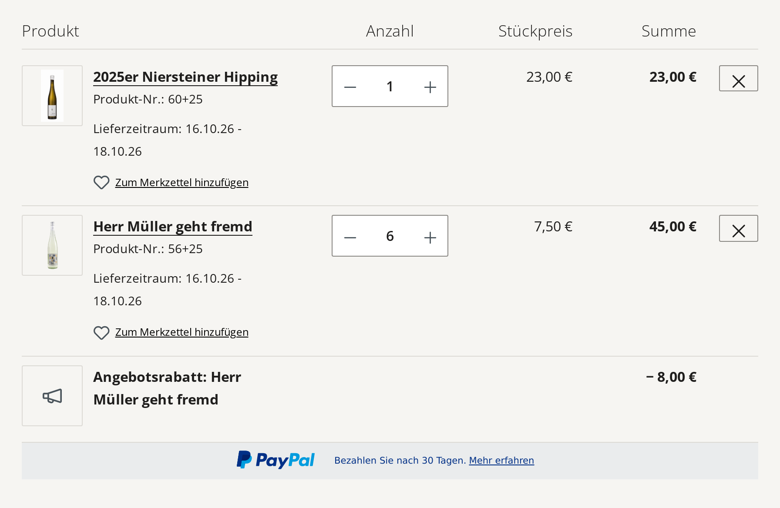Screen dimensions: 780x508
Task: Select the bold sum 23,00 €
Action: tap(673, 77)
